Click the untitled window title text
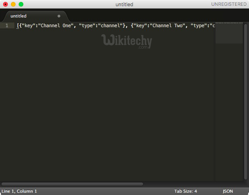 pyautogui.click(x=124, y=4)
